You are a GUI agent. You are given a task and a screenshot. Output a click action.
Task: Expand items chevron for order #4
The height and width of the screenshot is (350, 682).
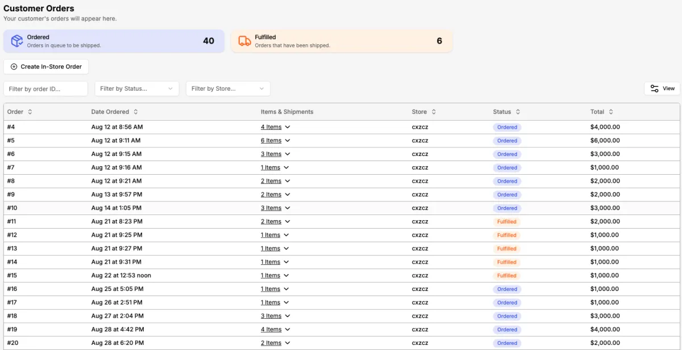point(288,127)
